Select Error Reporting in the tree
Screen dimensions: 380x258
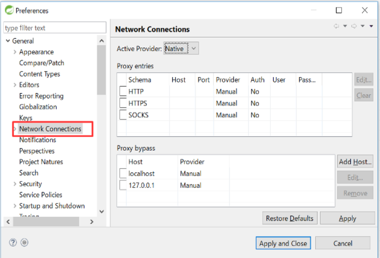tap(41, 96)
